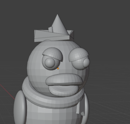Select the left eye's pupil sphere
130x124 pixels.
point(50,63)
